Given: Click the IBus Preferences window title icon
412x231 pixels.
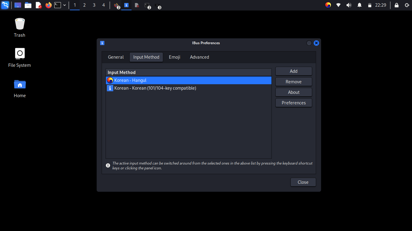Looking at the screenshot, I should [x=102, y=43].
